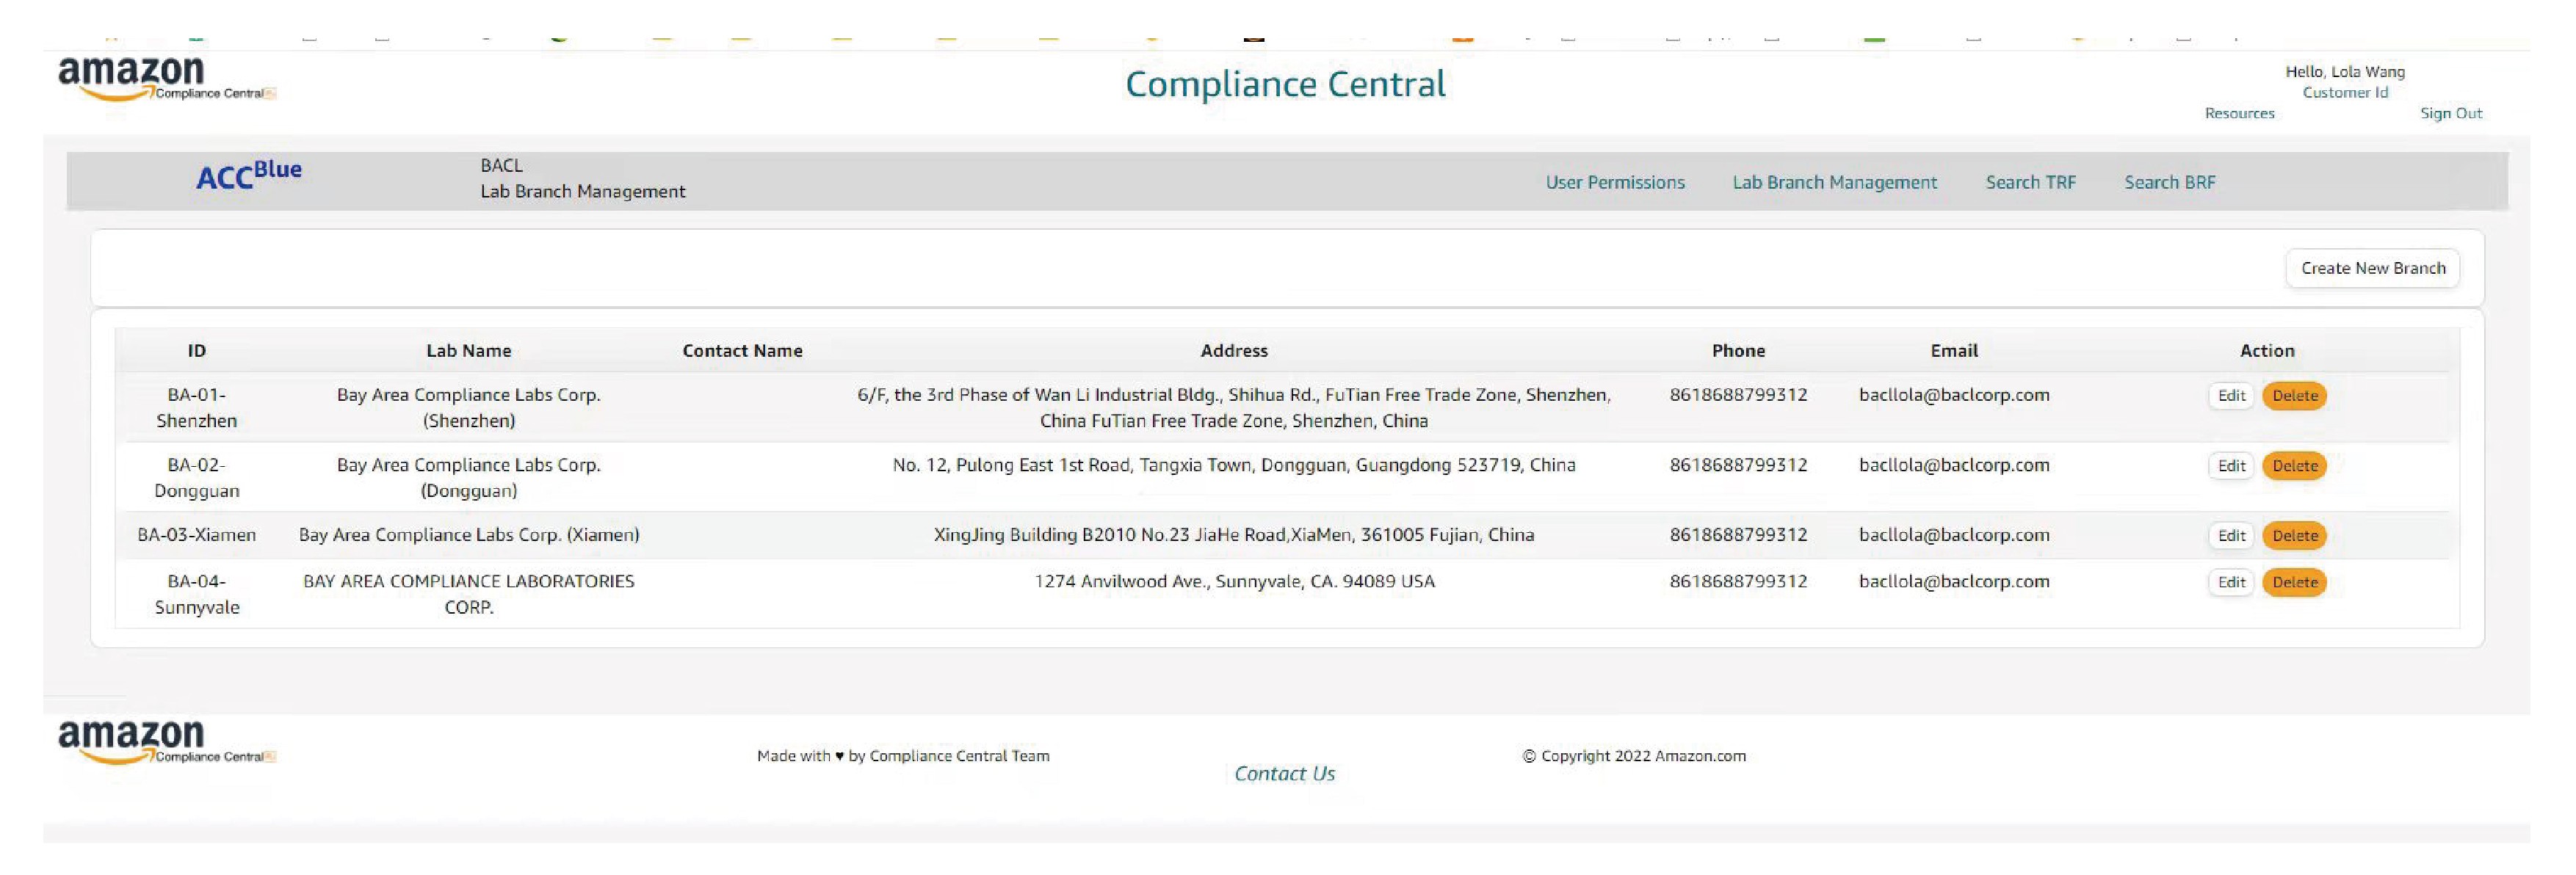Open the Contact Us footer link

pyautogui.click(x=1284, y=774)
